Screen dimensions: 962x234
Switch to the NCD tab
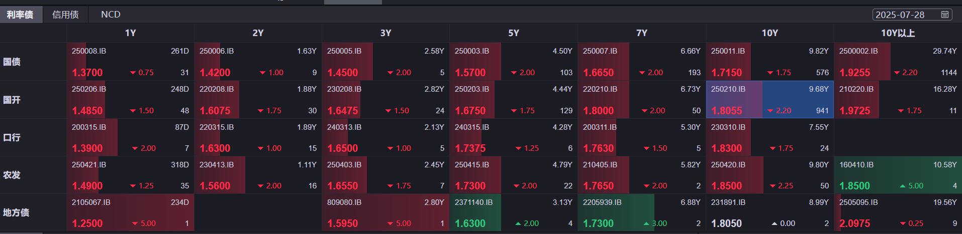pyautogui.click(x=111, y=15)
